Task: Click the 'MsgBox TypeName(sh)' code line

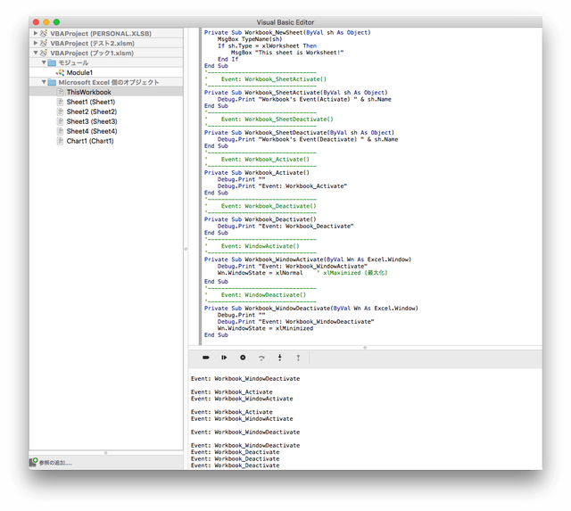Action: 250,39
